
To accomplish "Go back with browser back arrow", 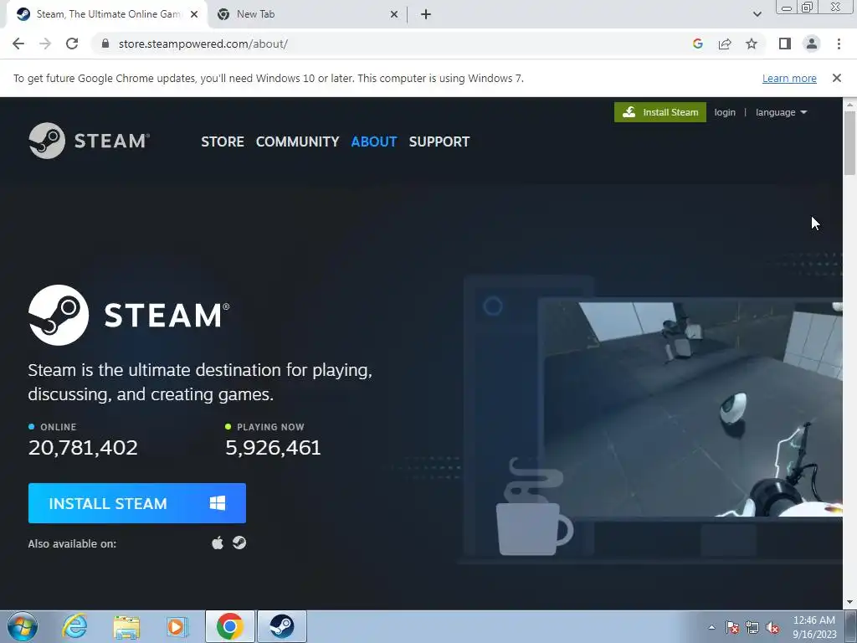I will 18,44.
